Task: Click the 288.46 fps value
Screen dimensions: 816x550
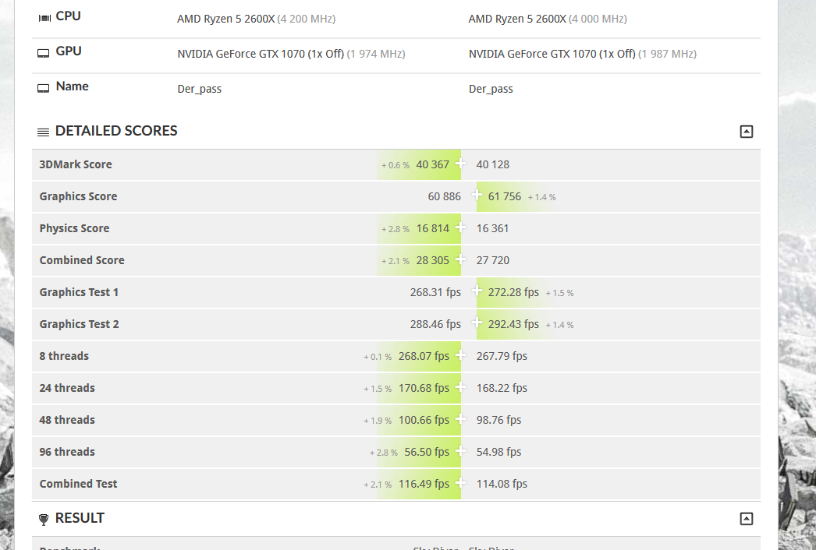Action: [435, 324]
